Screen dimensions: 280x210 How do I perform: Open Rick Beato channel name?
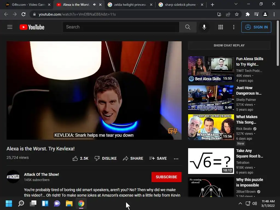click(244, 129)
